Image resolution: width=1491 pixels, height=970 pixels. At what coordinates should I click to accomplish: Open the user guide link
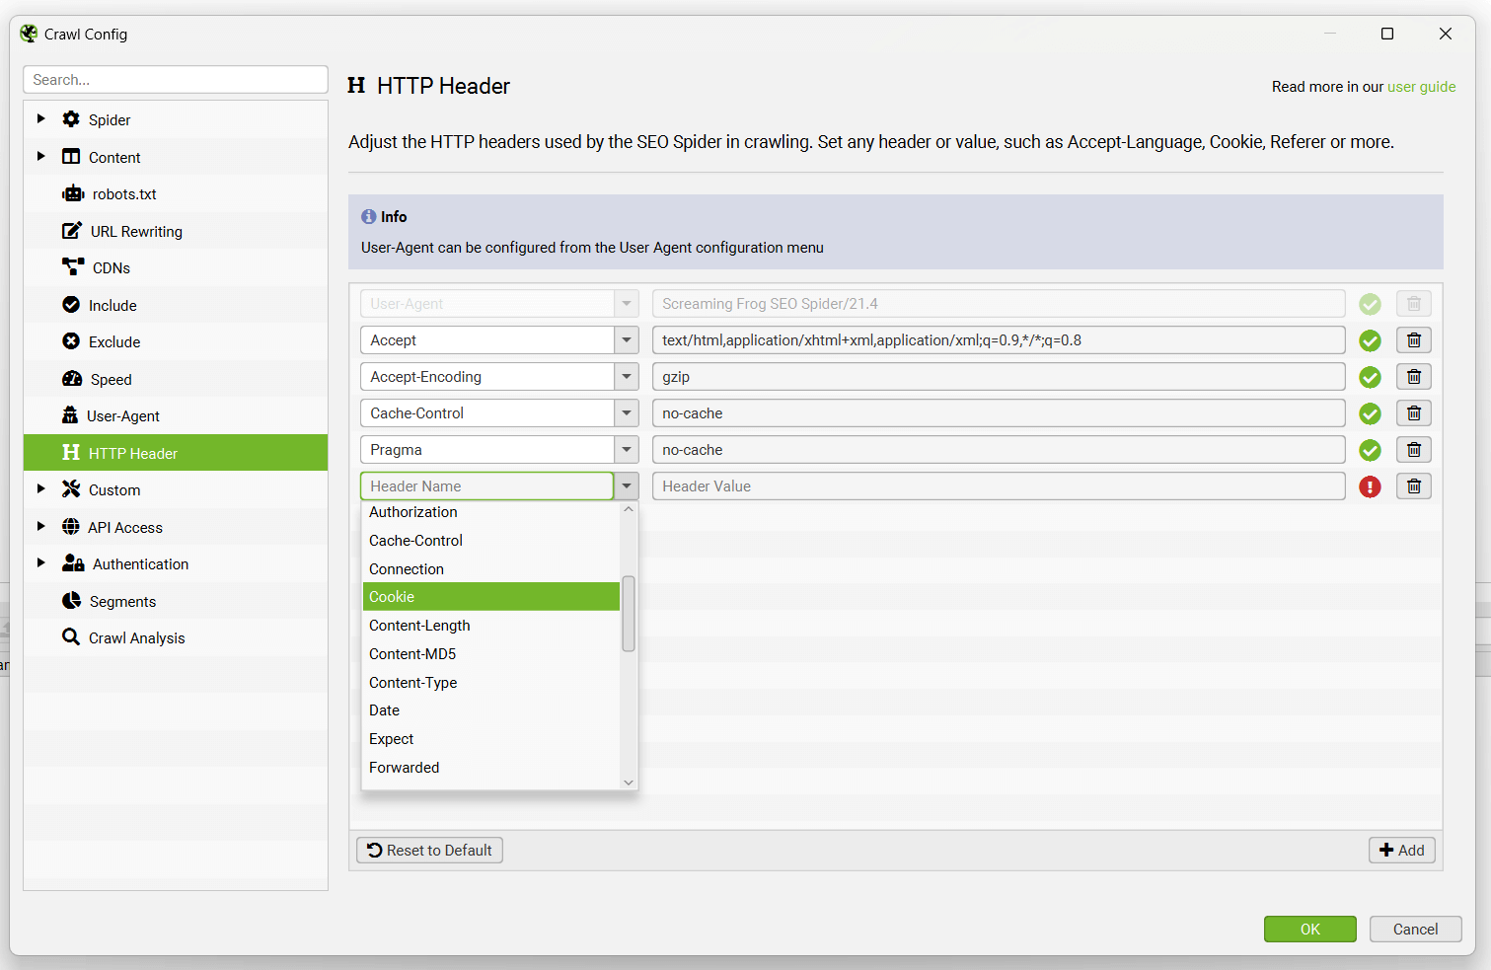pyautogui.click(x=1421, y=86)
